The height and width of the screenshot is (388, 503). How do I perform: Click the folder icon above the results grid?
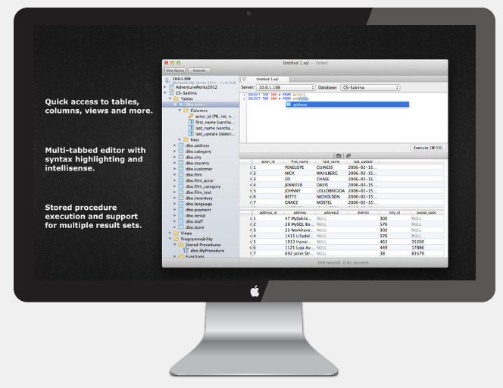[x=339, y=155]
